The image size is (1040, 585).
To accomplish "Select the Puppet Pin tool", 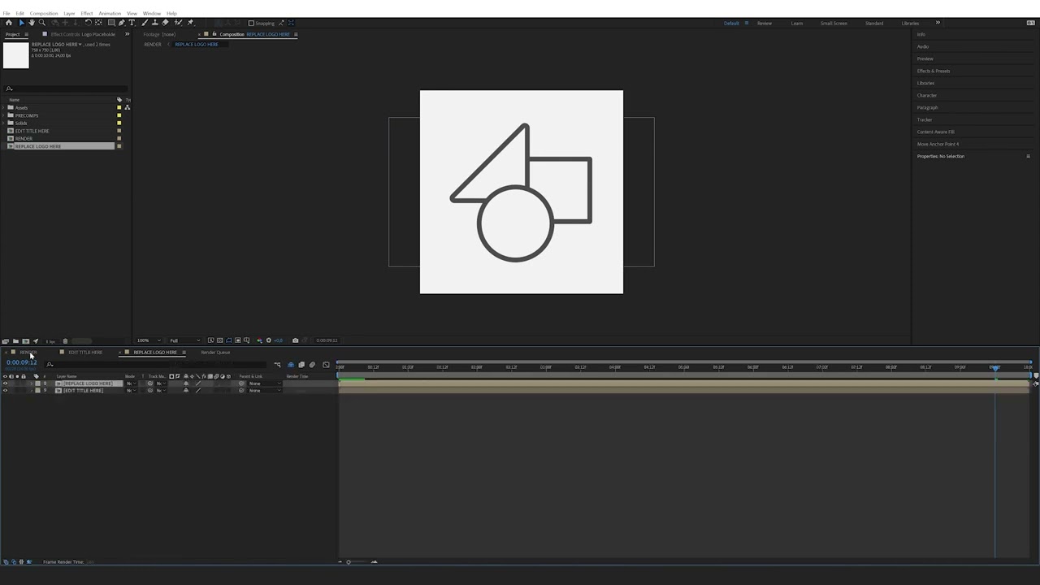I will (x=190, y=23).
